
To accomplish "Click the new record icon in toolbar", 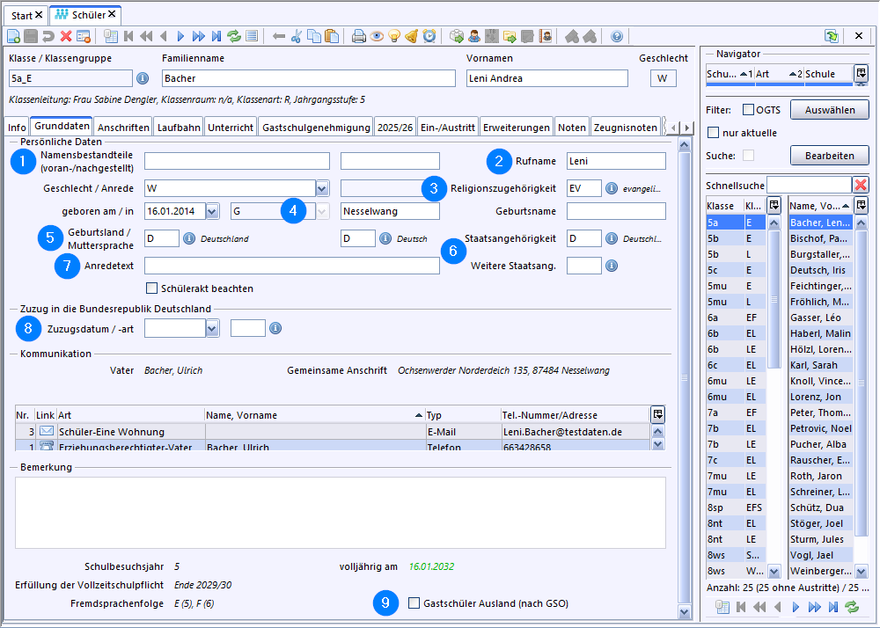I will [13, 36].
